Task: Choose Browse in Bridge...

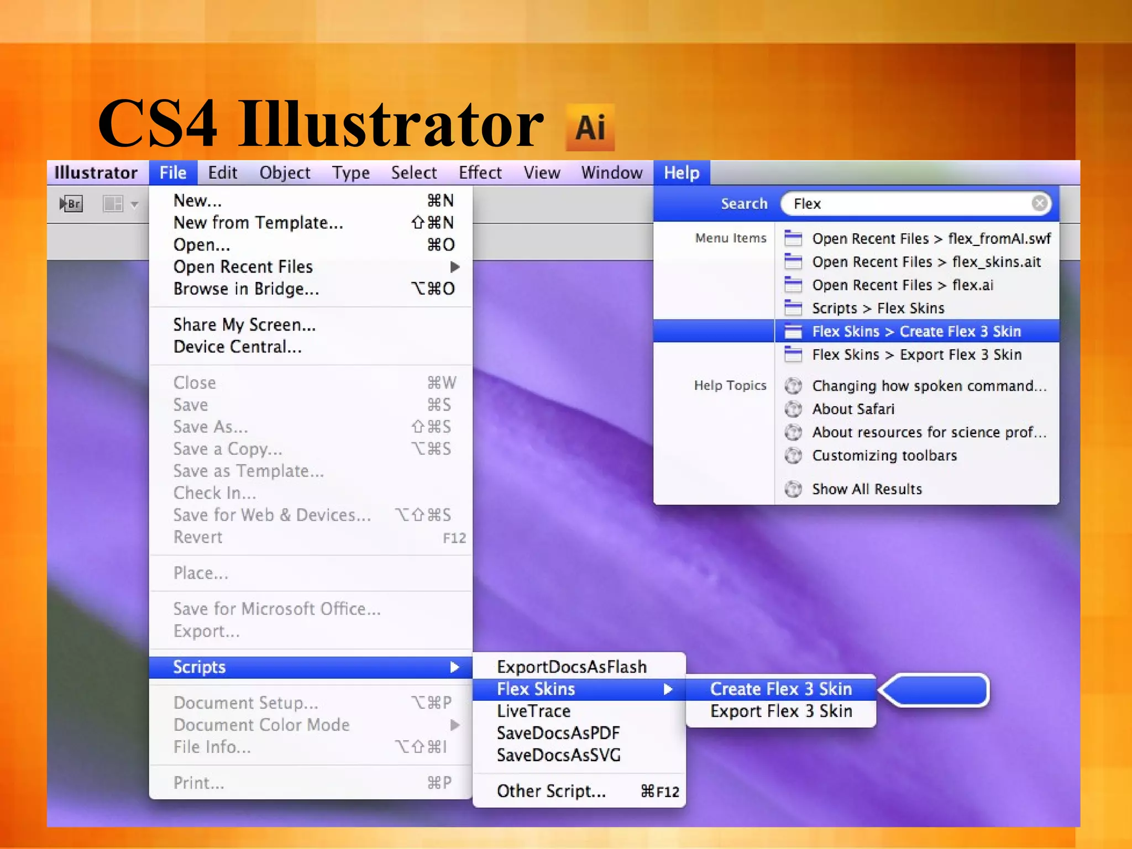Action: (311, 289)
